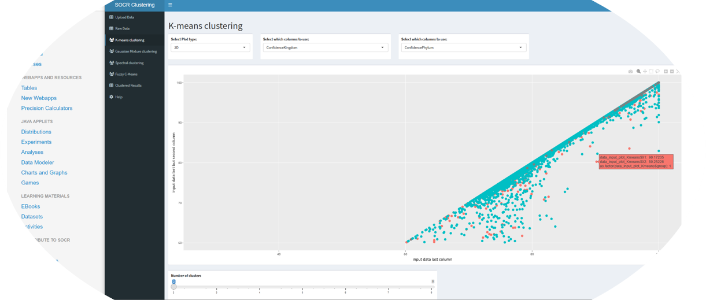Open the Charts and Graphs link

tap(45, 173)
